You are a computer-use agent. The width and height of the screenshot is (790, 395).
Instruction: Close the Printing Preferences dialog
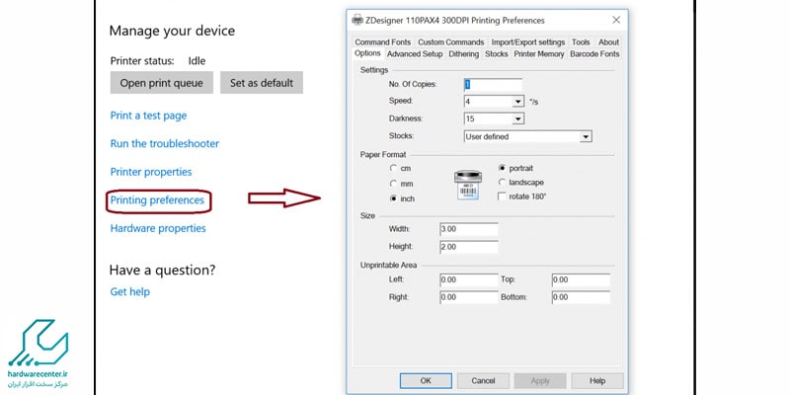(x=616, y=20)
